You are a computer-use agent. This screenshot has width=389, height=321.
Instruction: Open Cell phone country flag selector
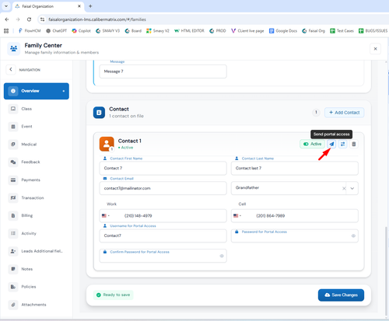(x=237, y=215)
